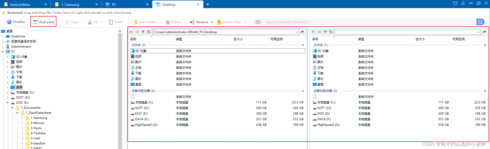Viewport: 490px width, 149px height.
Task: Close the Desktop tab
Action: coord(198,4)
